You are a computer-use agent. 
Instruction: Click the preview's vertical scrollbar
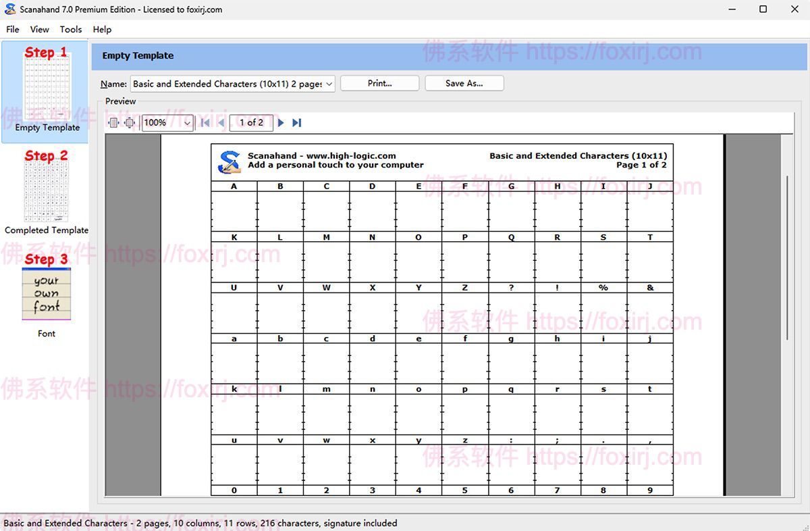(x=786, y=257)
